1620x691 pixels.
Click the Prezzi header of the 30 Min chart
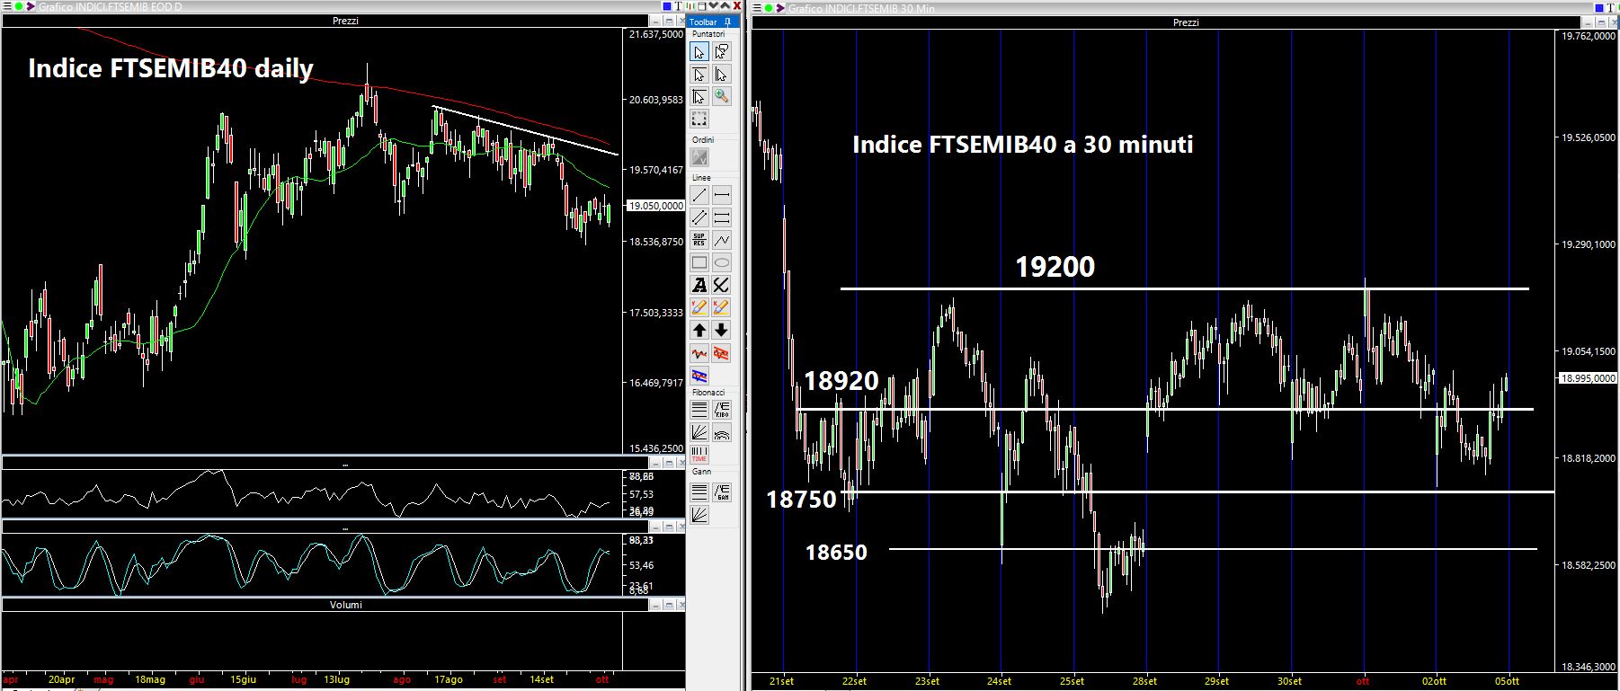coord(1186,22)
